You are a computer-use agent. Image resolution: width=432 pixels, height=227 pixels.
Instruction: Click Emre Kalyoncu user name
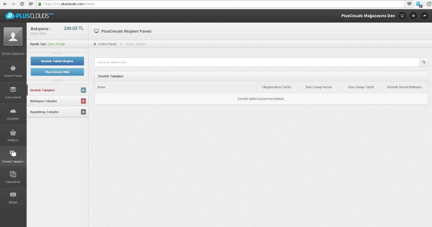(x=13, y=54)
